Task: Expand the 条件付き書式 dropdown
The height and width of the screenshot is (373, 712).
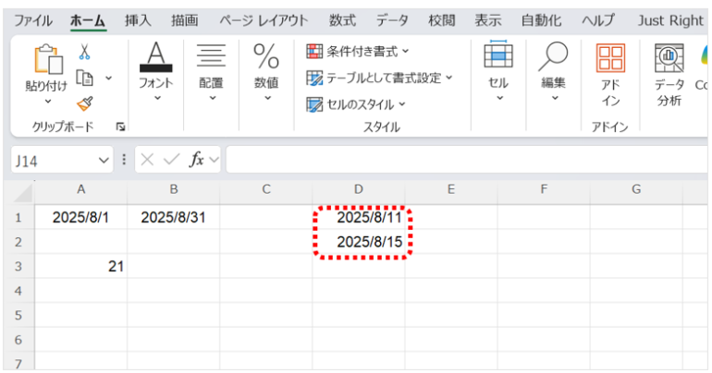Action: coord(406,51)
